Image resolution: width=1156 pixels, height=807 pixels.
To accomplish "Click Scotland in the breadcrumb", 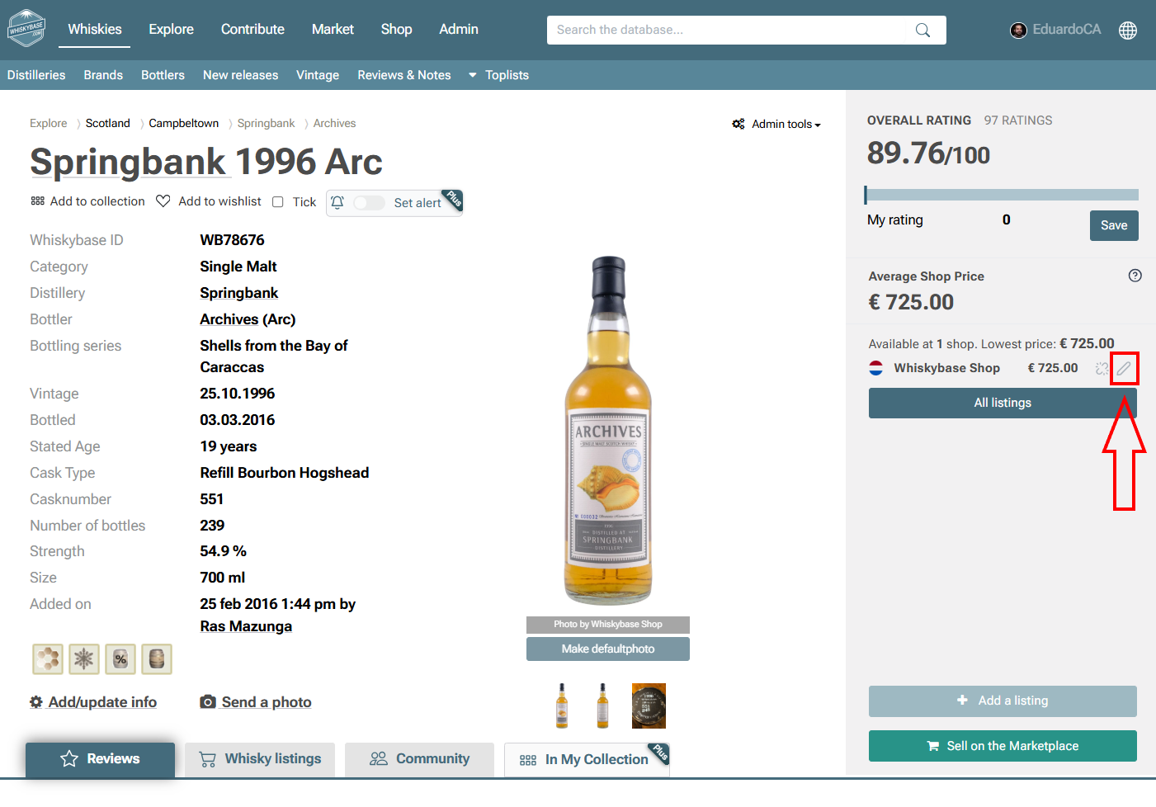I will point(108,123).
